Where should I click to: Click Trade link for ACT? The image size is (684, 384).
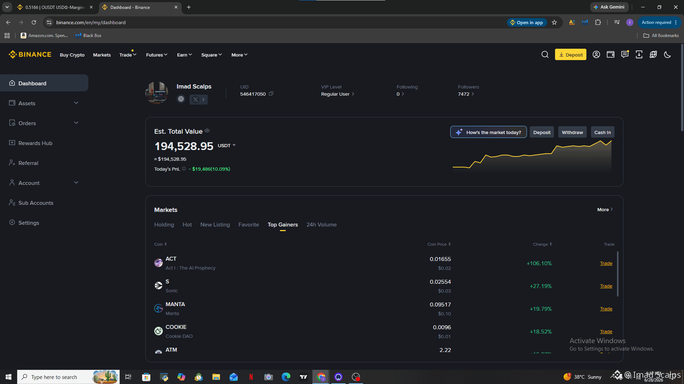(606, 263)
